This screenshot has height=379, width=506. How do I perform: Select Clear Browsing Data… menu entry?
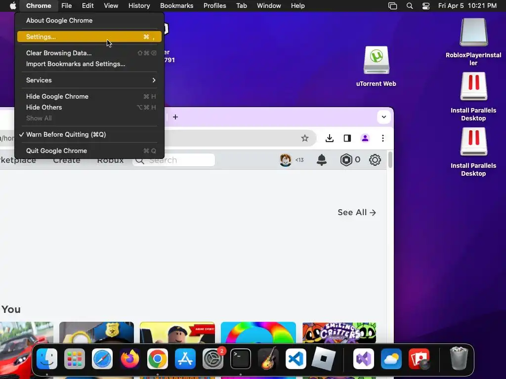click(89, 53)
